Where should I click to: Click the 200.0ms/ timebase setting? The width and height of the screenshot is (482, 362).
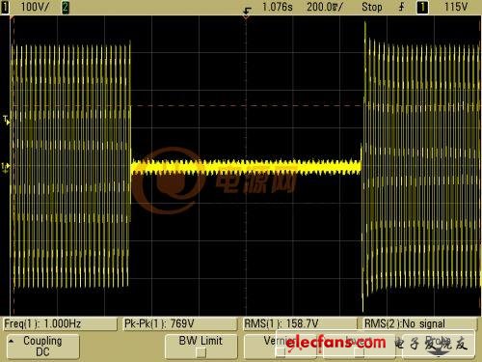point(325,7)
